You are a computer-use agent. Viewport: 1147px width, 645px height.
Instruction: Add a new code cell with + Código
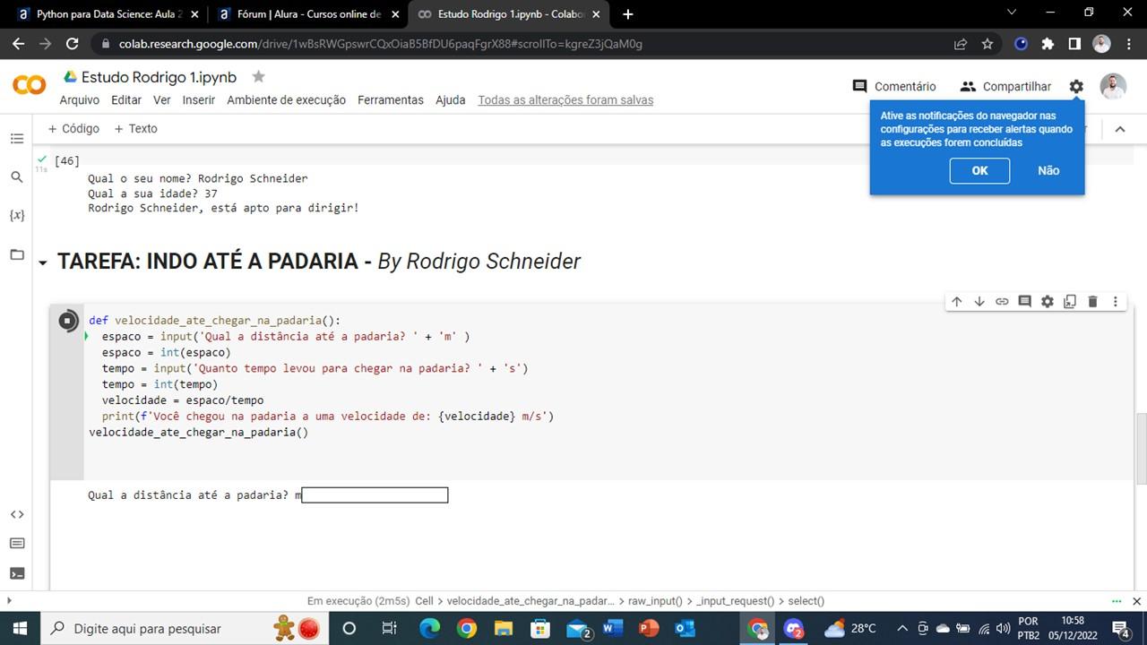(x=73, y=129)
